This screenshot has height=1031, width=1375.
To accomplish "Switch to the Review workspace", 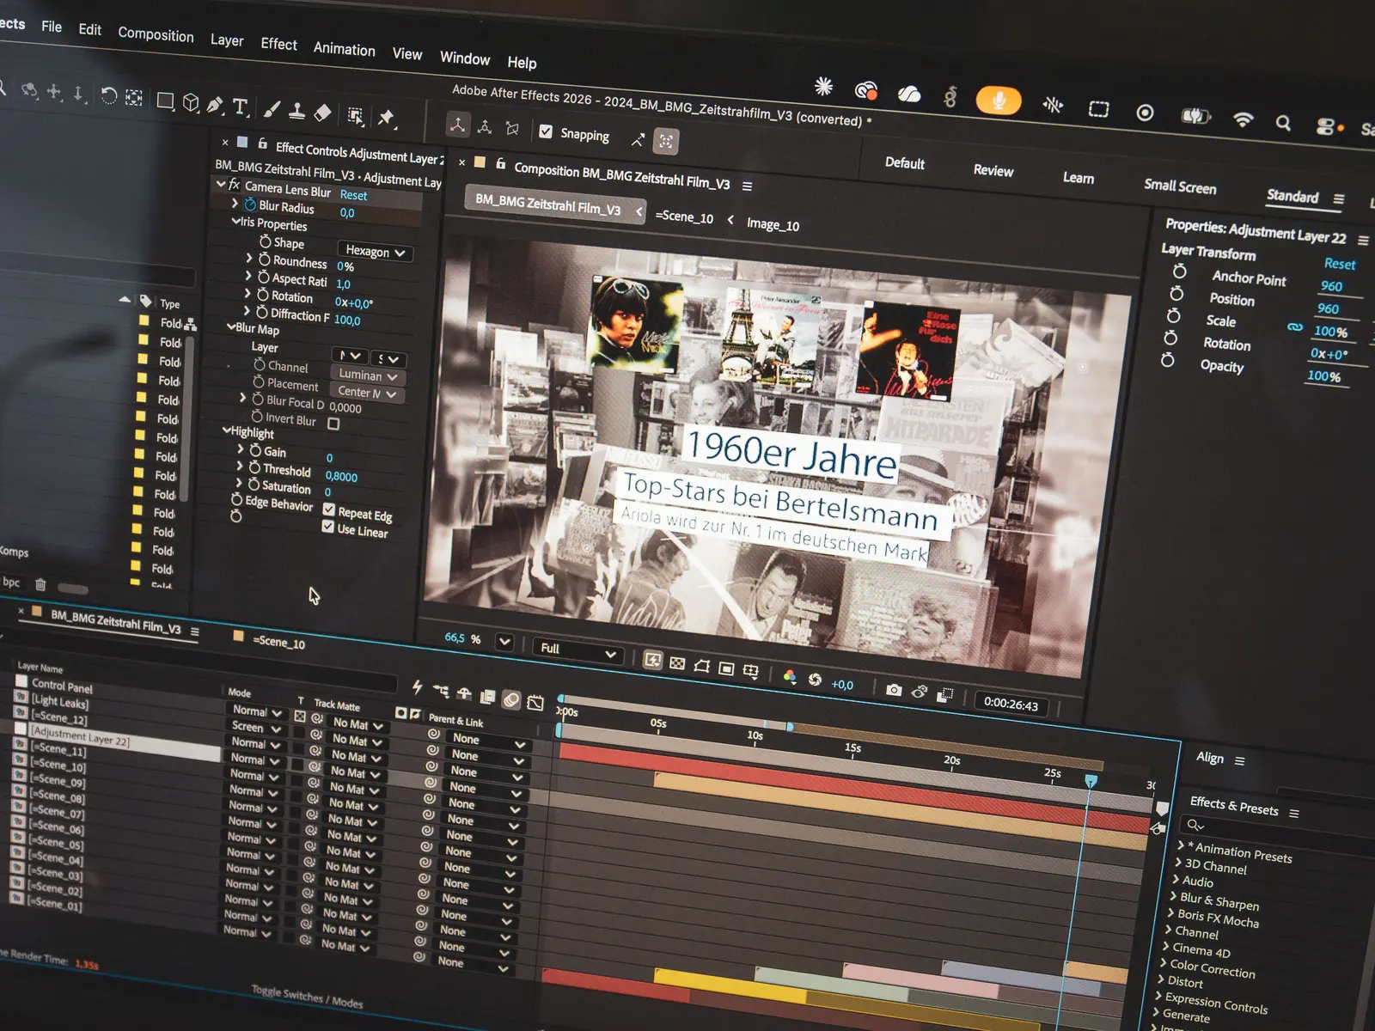I will [x=993, y=170].
